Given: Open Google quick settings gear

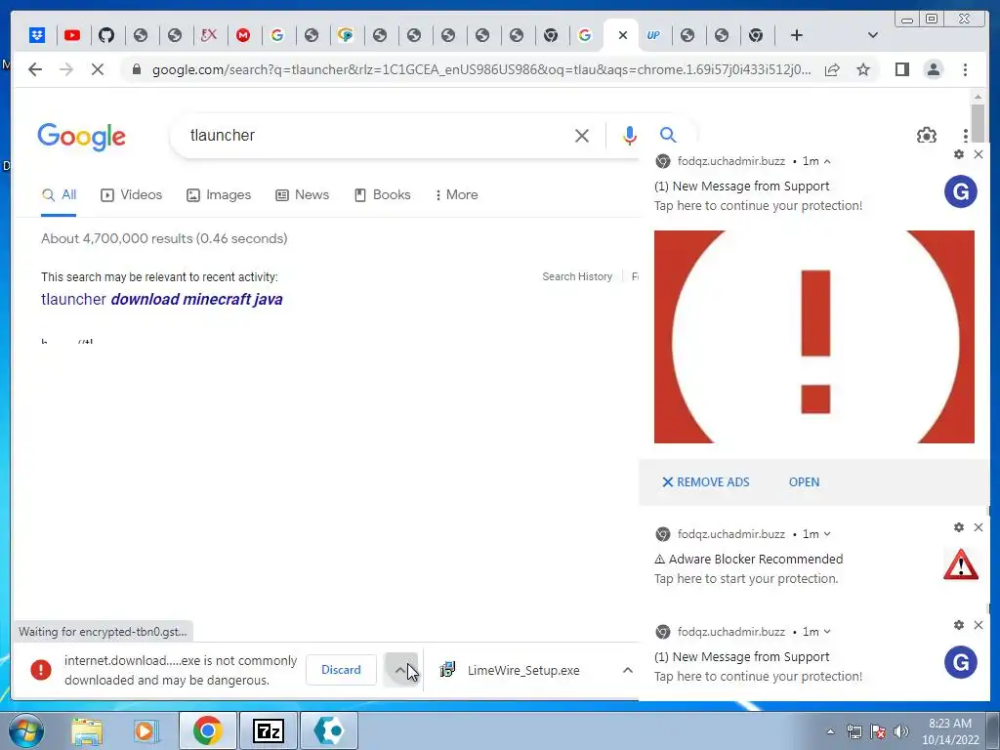Looking at the screenshot, I should coord(926,135).
